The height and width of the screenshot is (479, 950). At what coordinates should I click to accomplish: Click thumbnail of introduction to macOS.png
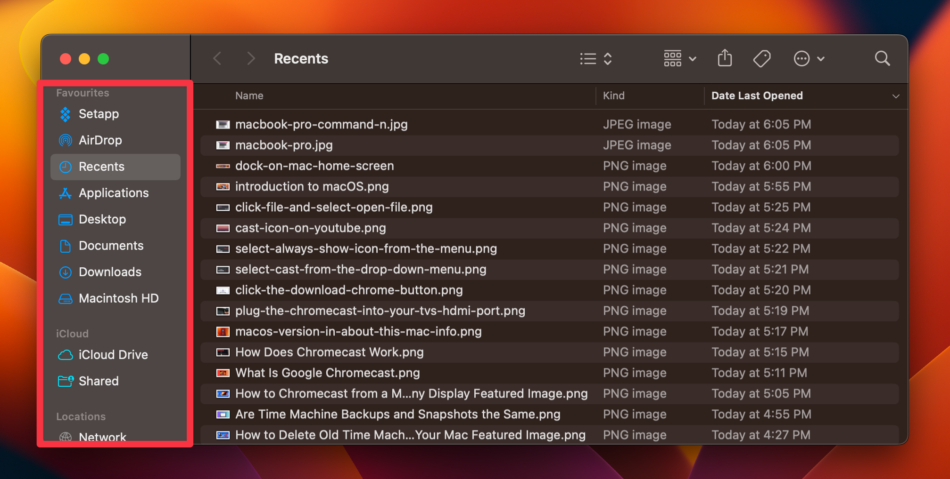point(223,187)
